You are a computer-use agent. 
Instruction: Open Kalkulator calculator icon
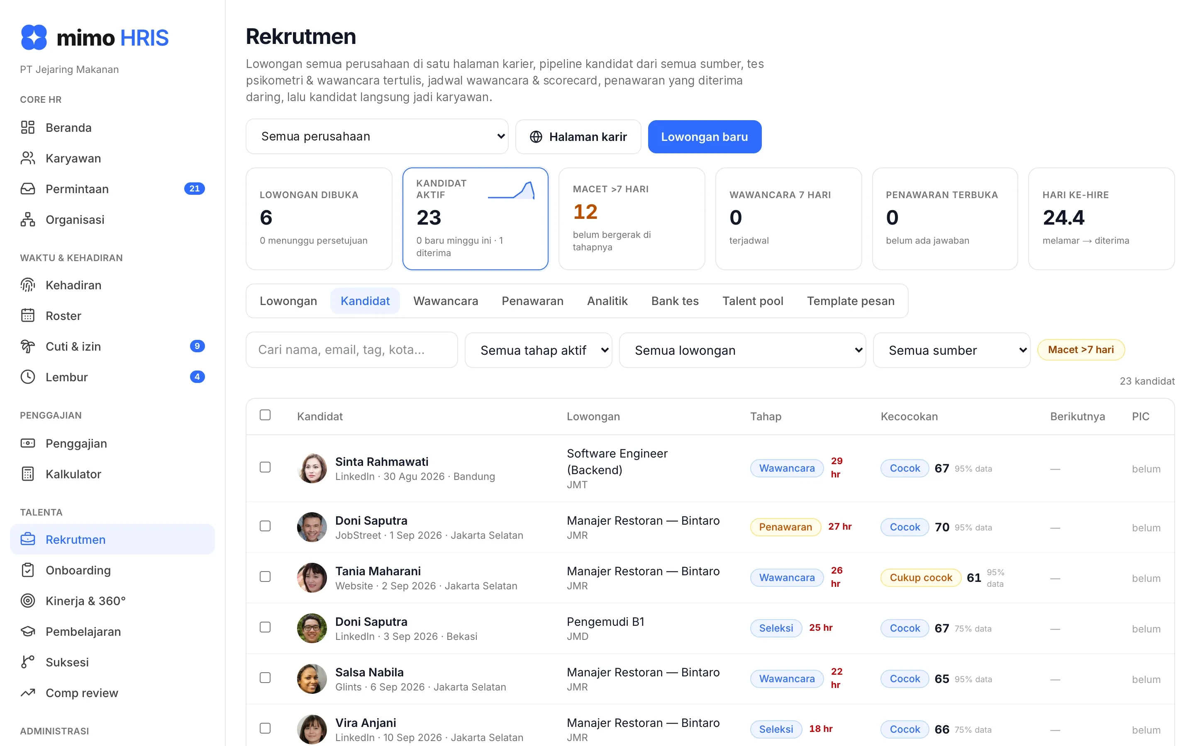(x=28, y=474)
